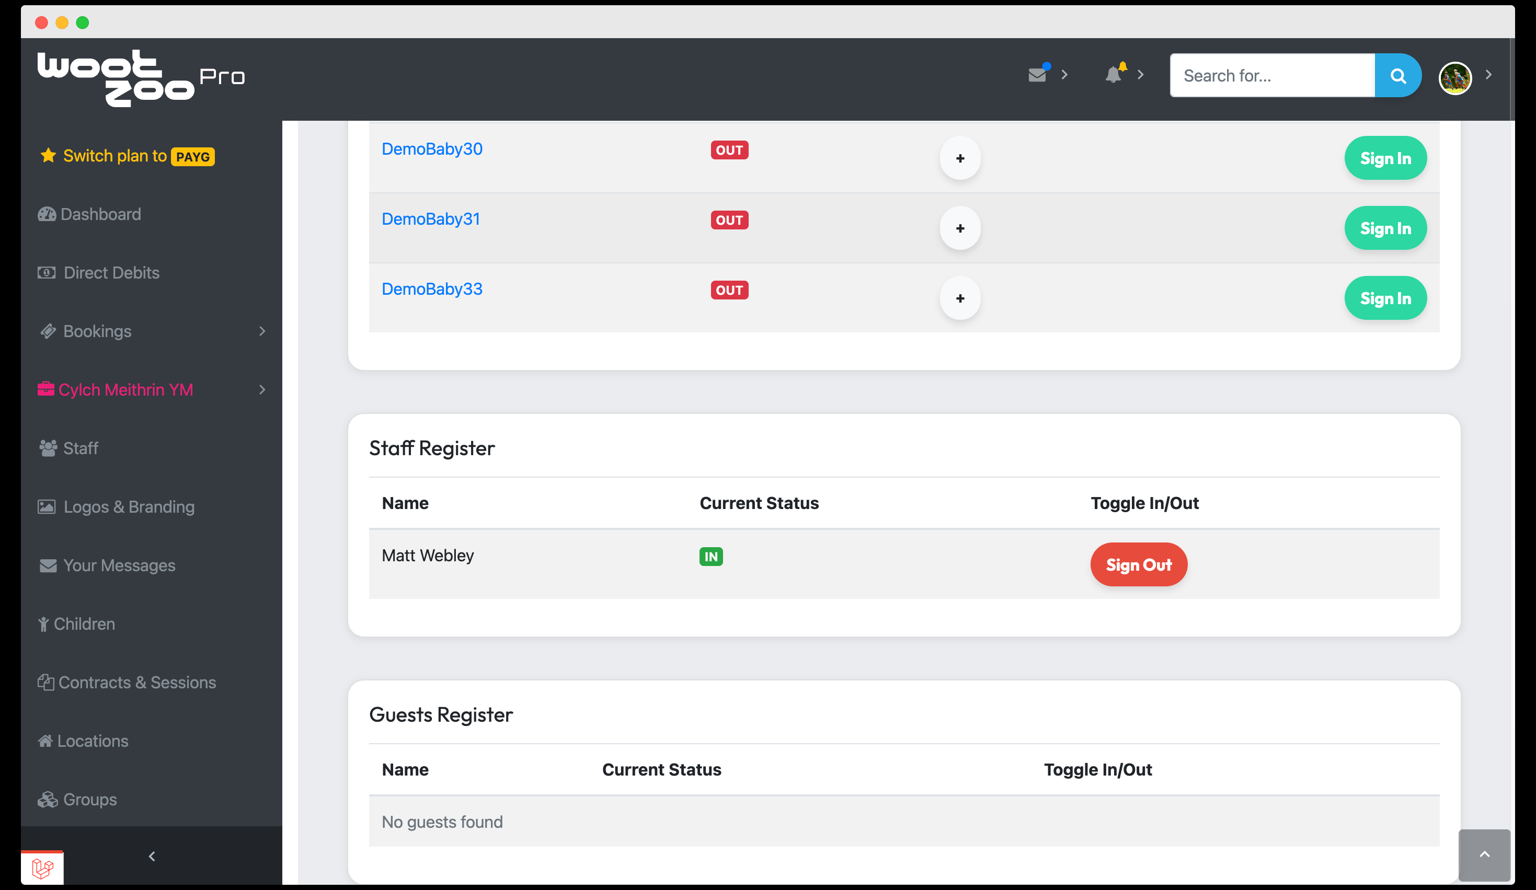Click the plus button for DemoBaby30

(x=959, y=158)
